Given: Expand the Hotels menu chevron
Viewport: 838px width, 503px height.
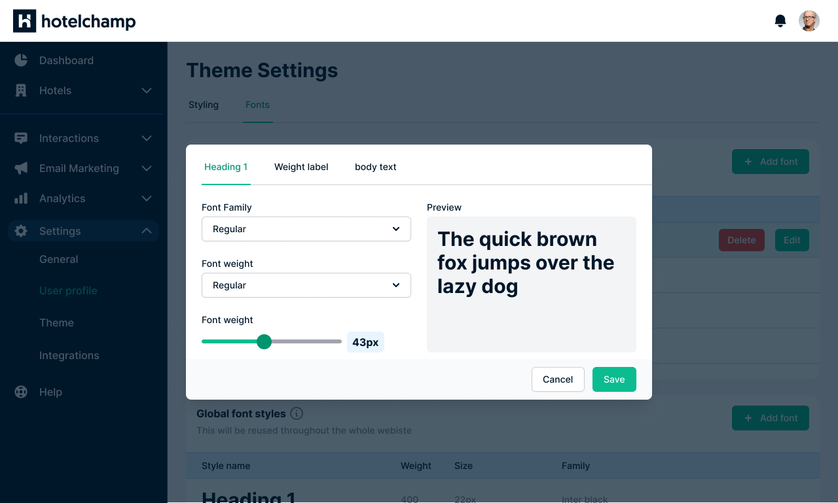Looking at the screenshot, I should (147, 90).
